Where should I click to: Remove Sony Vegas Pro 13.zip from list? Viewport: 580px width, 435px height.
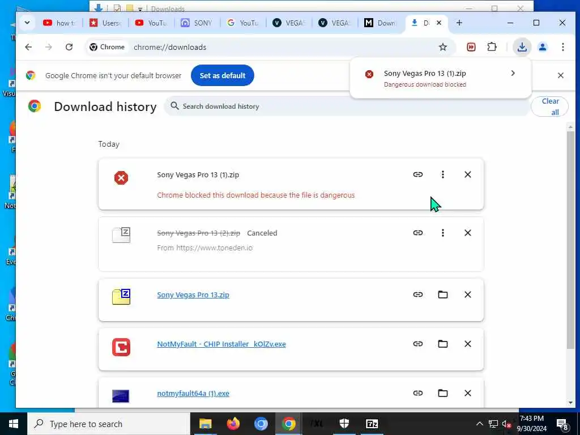(x=467, y=295)
